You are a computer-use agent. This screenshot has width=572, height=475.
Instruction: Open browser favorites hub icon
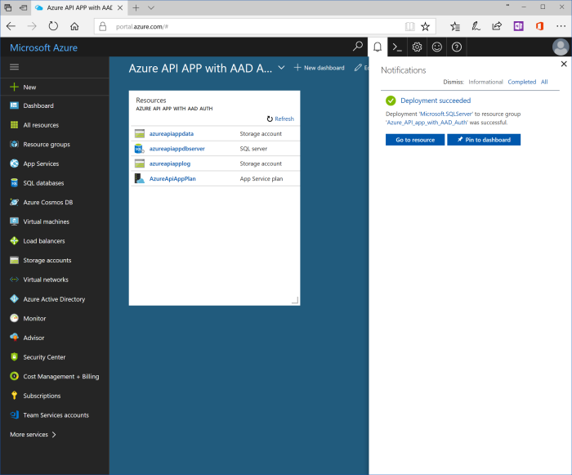pos(455,26)
